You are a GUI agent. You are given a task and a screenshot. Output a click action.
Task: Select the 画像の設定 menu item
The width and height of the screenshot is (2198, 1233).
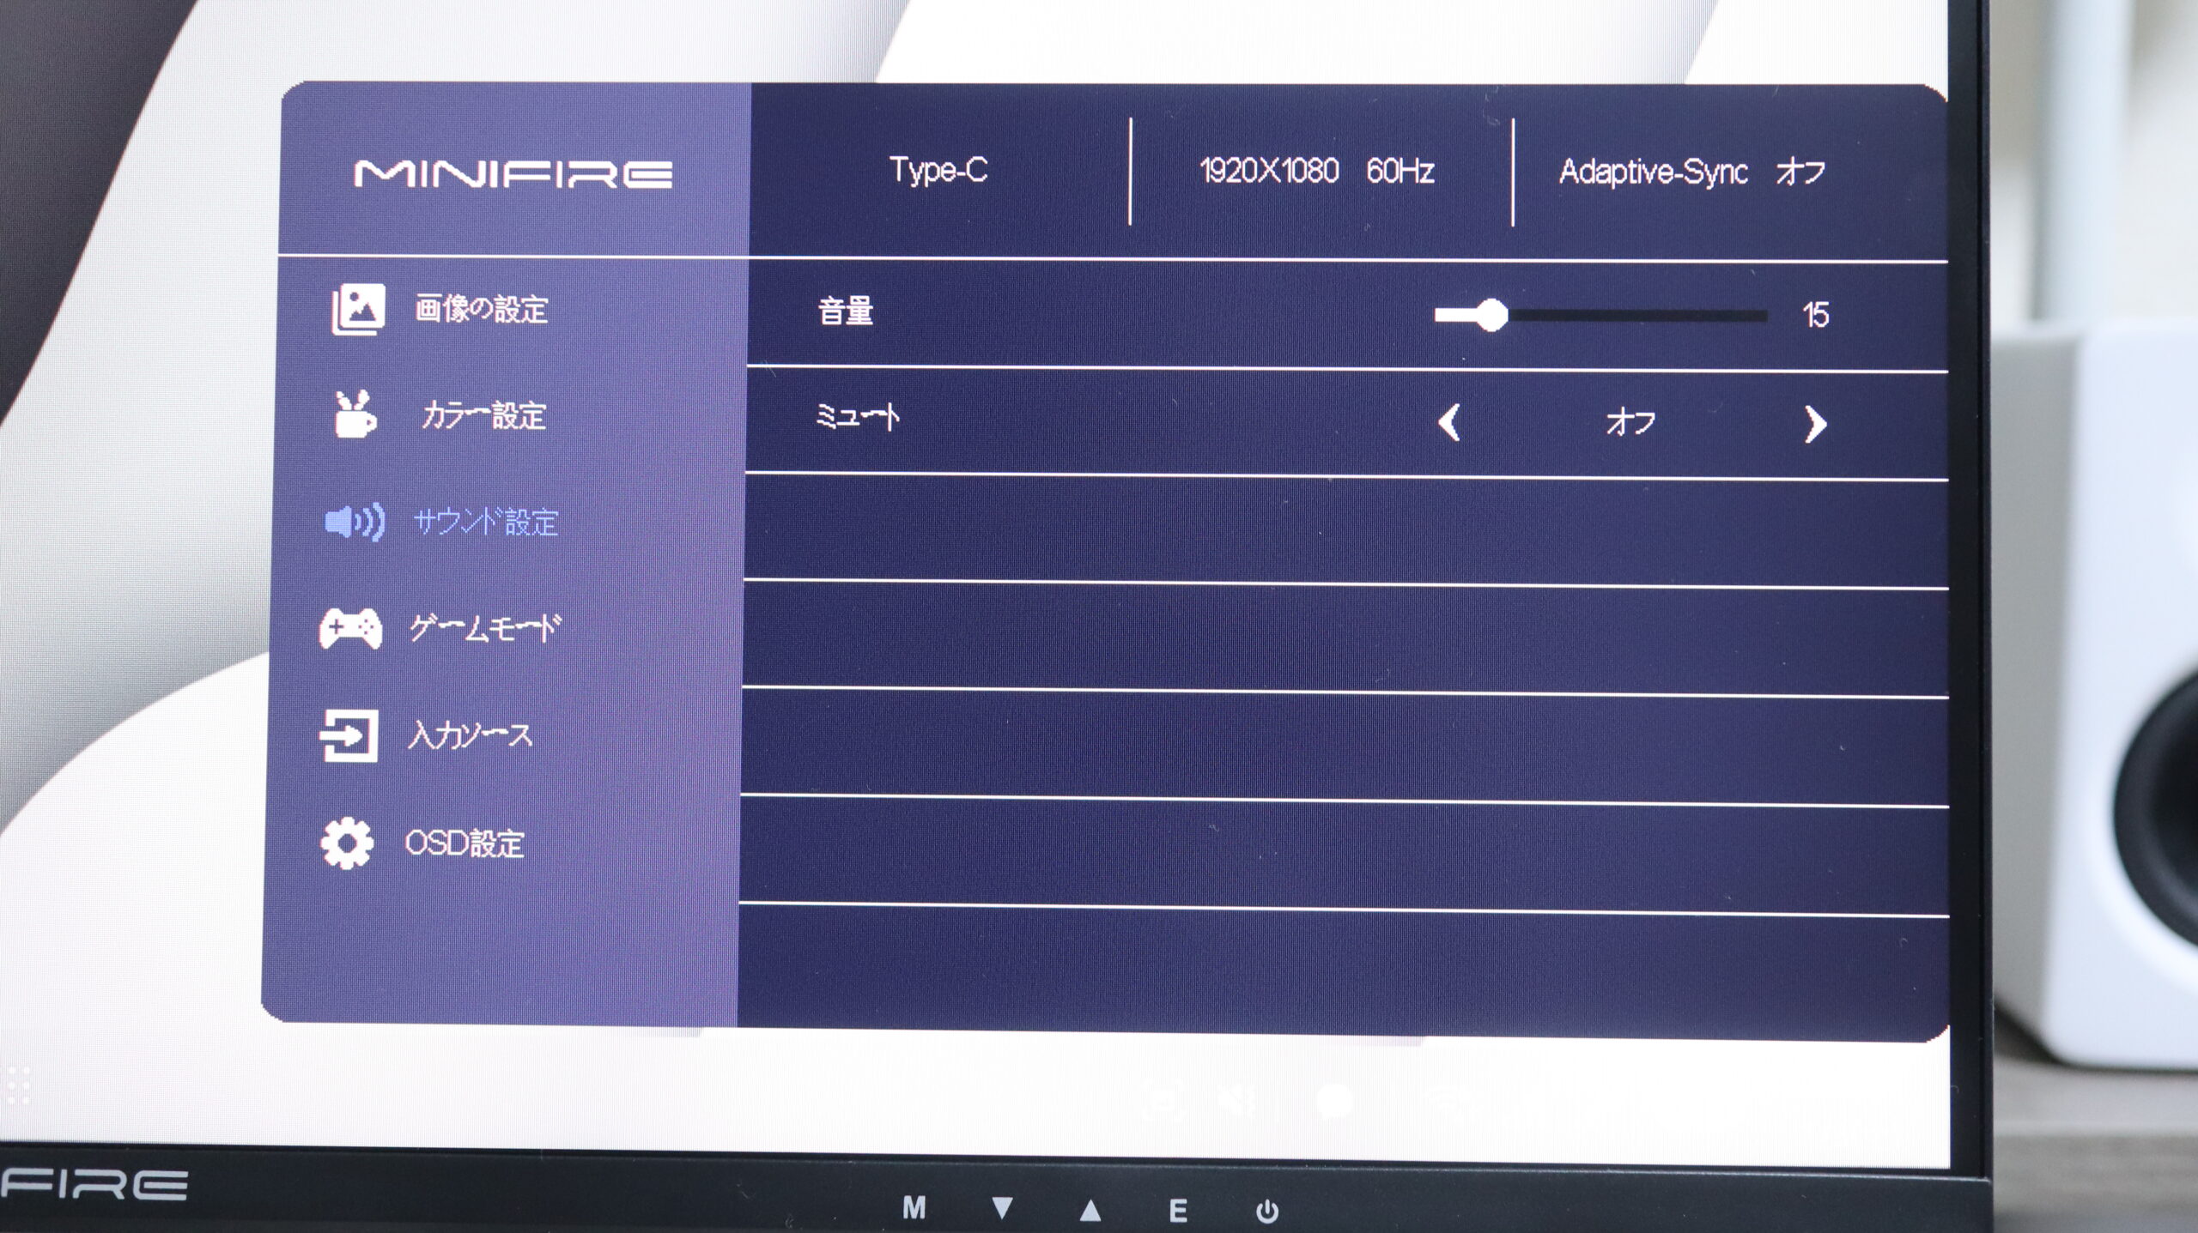(x=481, y=309)
